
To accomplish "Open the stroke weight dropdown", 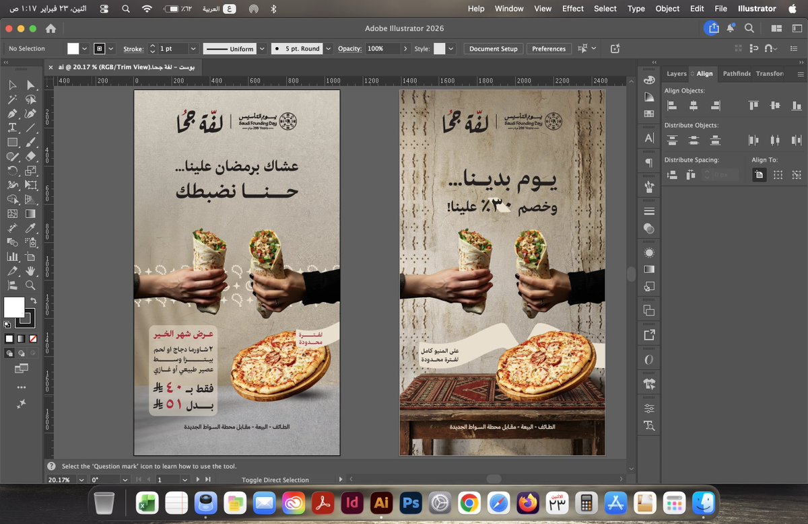I will tap(193, 49).
